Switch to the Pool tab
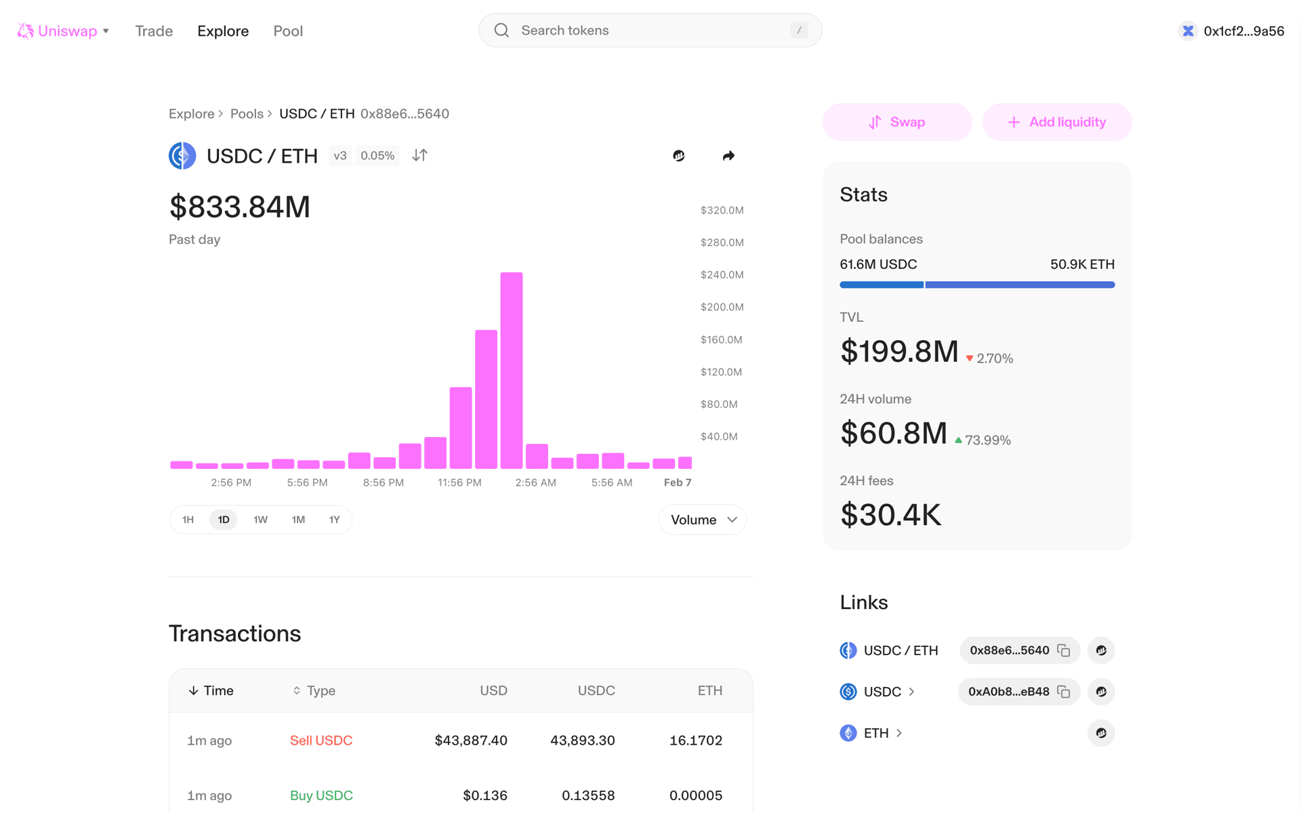Screen dimensions: 1301x813 (288, 31)
